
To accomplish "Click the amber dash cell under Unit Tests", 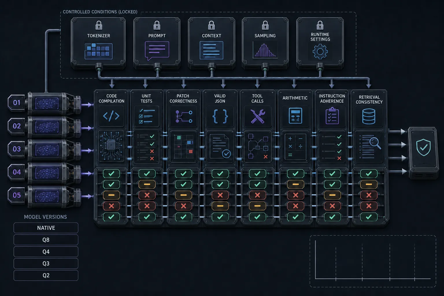I will [147, 184].
